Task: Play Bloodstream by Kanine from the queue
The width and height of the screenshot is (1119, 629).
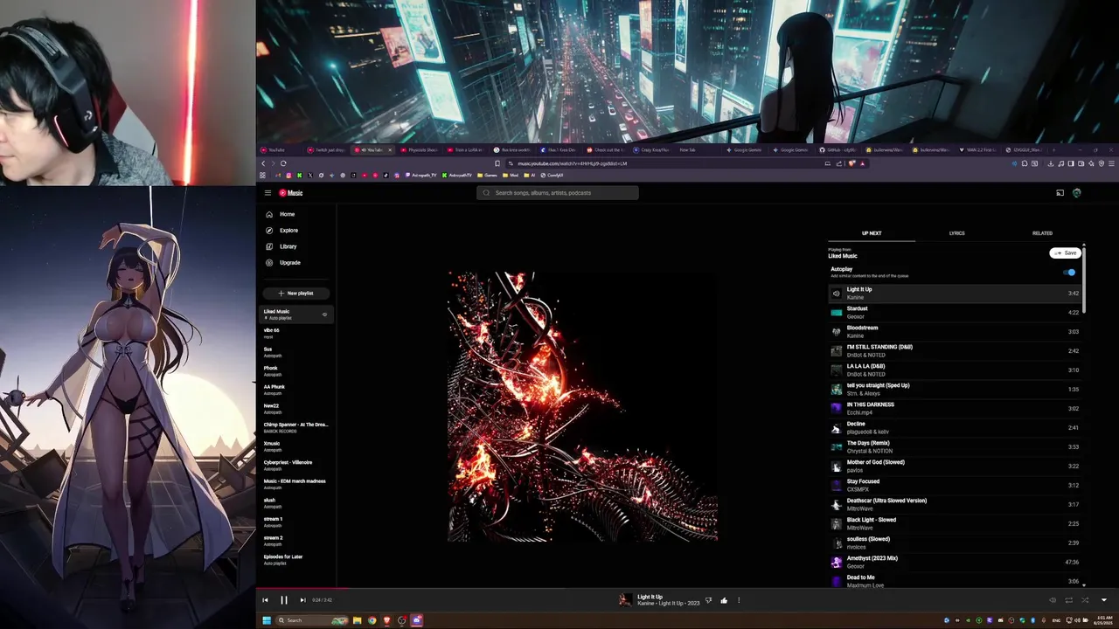Action: [956, 332]
